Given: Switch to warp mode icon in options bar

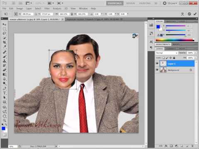Looking at the screenshot, I should click(182, 14).
